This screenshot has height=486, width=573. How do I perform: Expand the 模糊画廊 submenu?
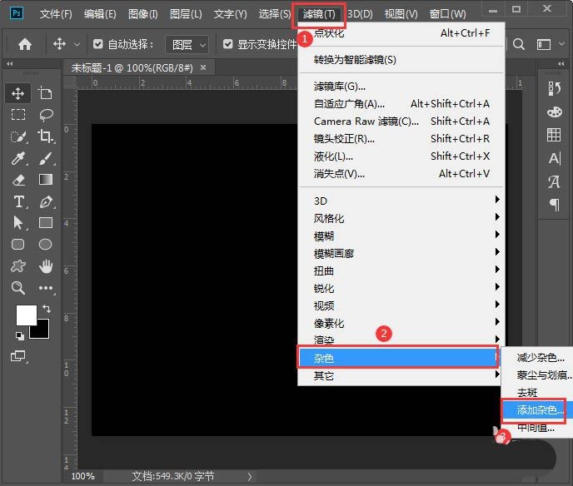pyautogui.click(x=401, y=253)
